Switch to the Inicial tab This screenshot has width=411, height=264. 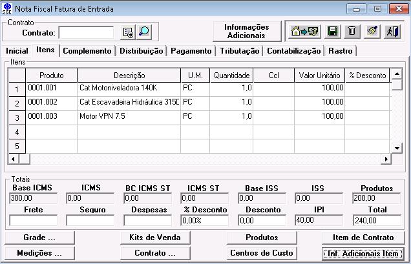(17, 51)
